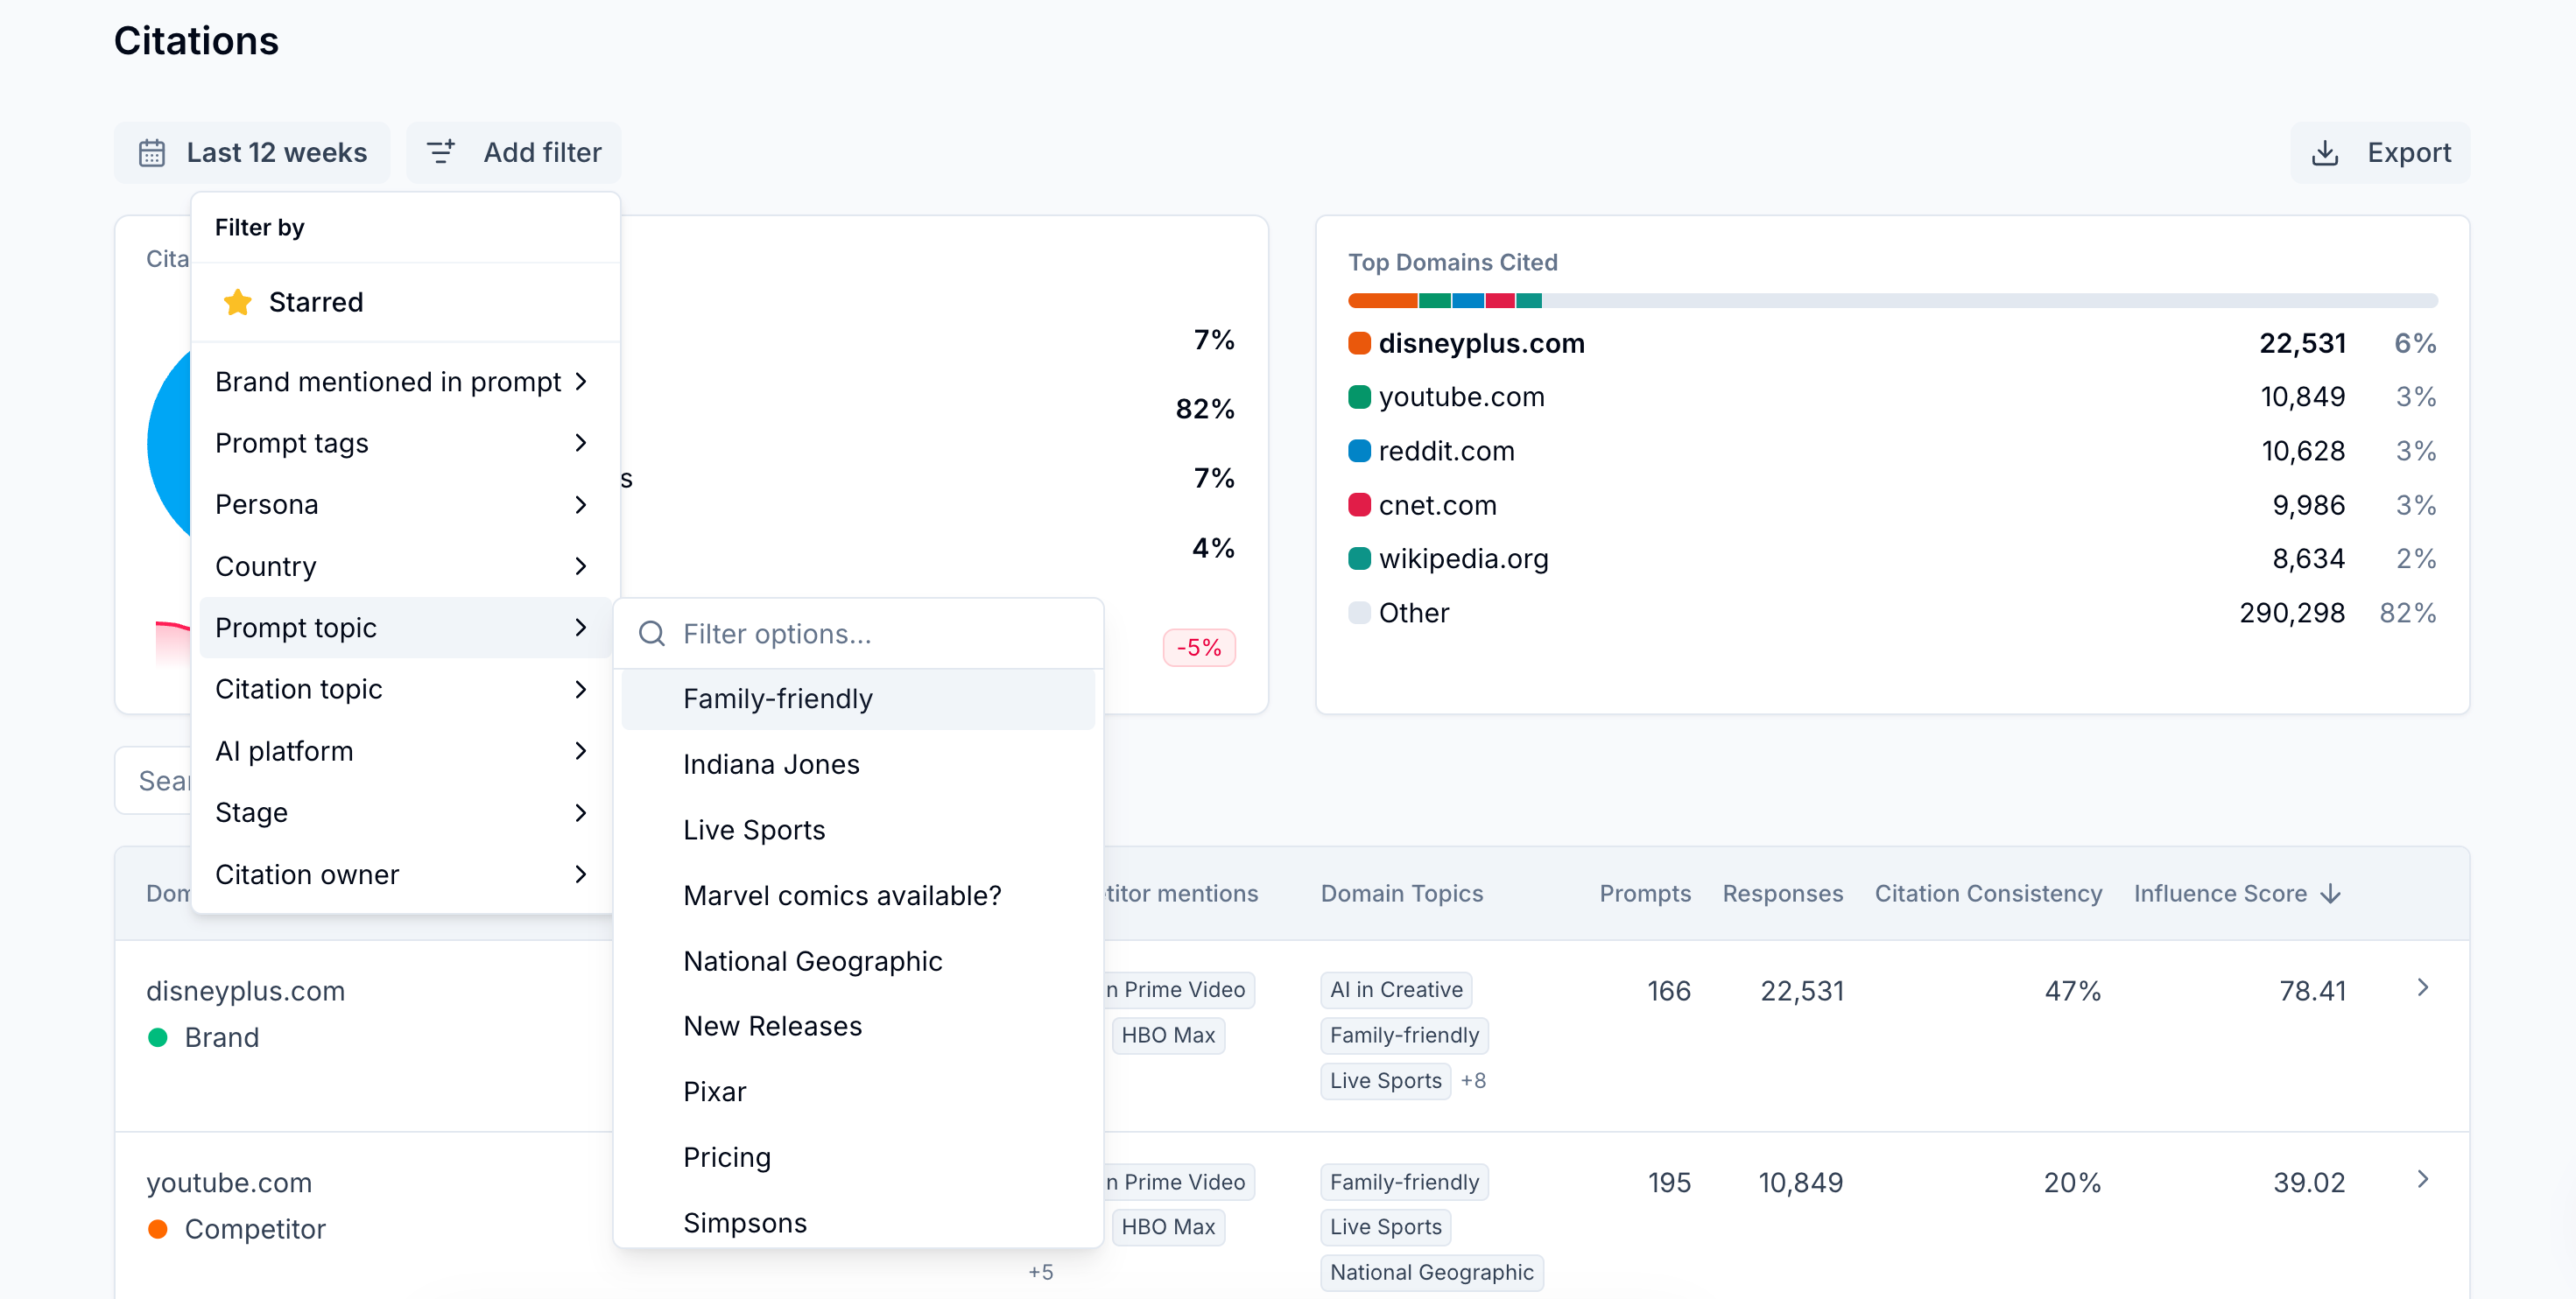Select Family-friendly prompt topic option

point(778,698)
